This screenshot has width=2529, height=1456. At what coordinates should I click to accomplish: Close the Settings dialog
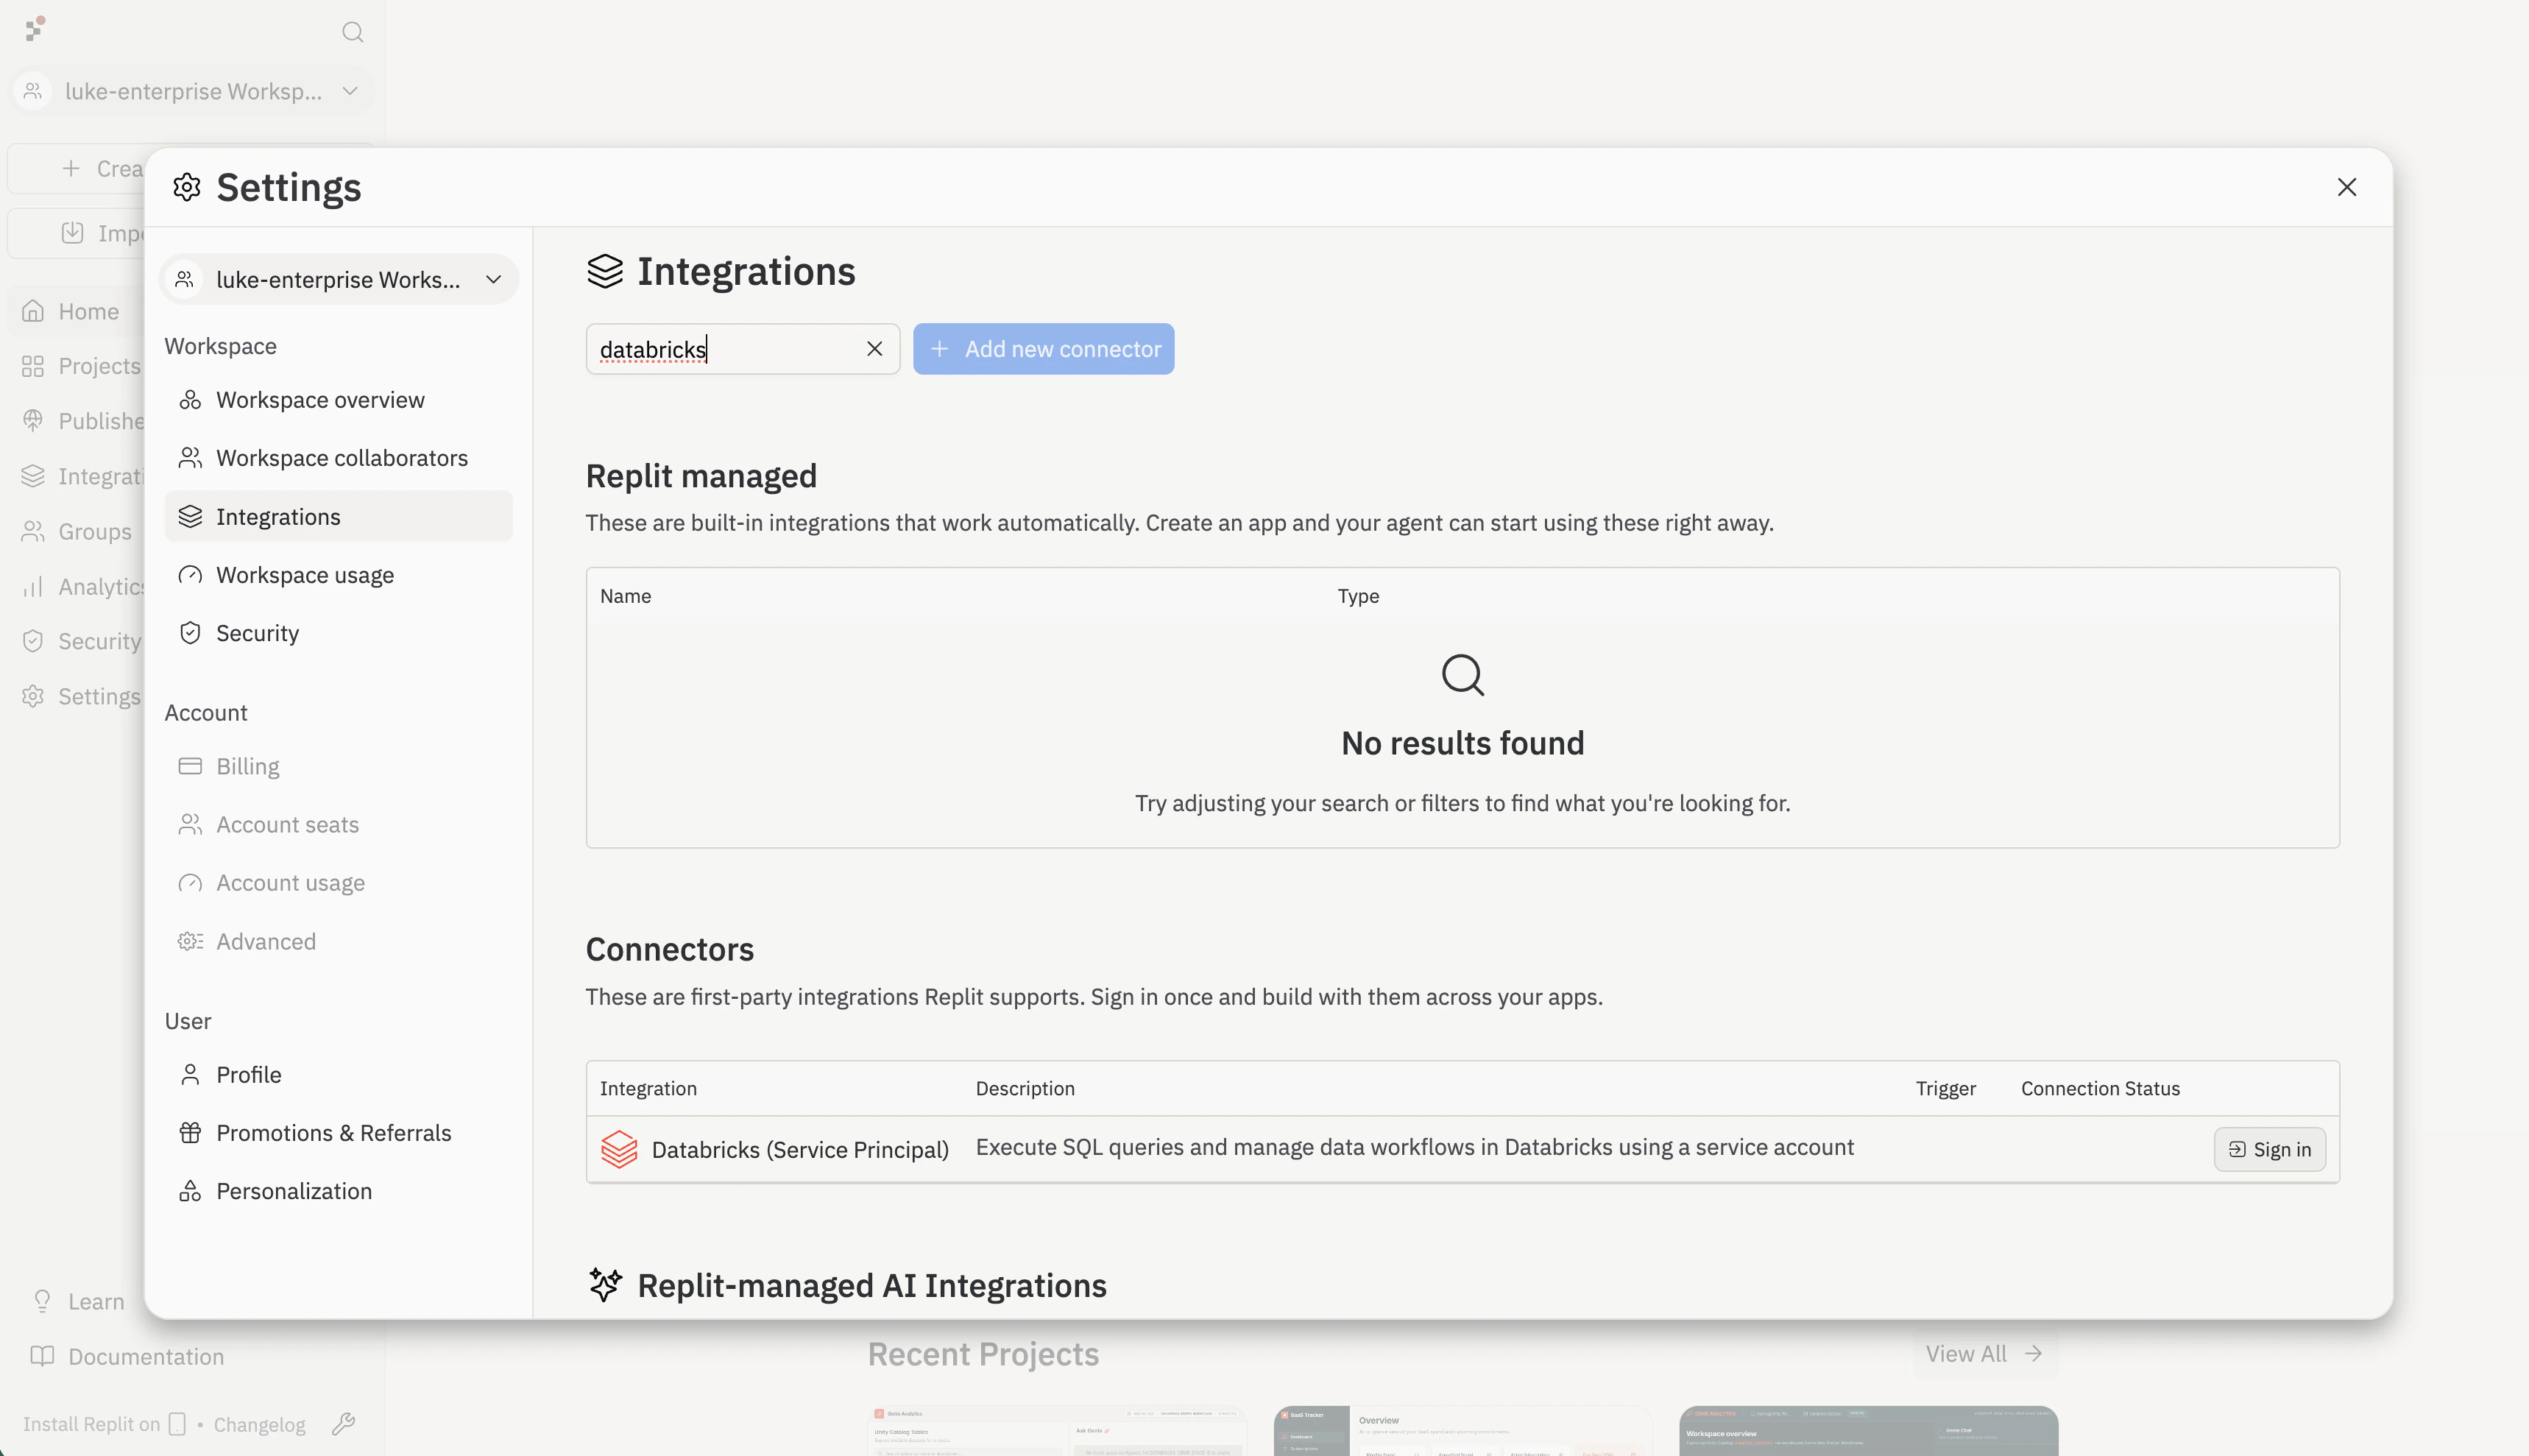(x=2346, y=187)
